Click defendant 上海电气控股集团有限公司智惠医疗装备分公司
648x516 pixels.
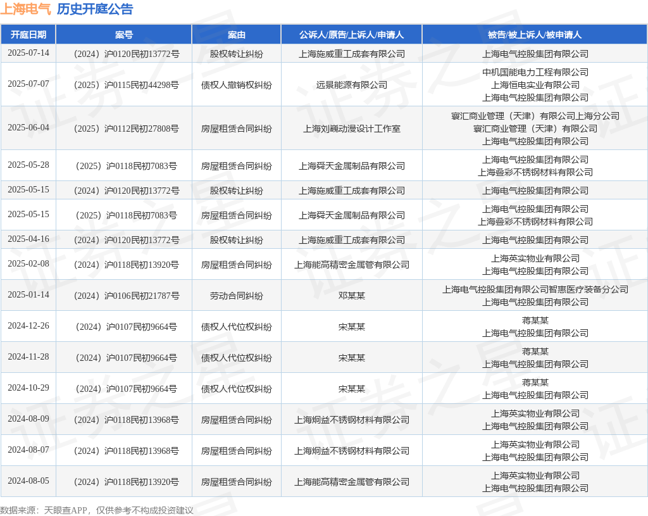click(535, 289)
